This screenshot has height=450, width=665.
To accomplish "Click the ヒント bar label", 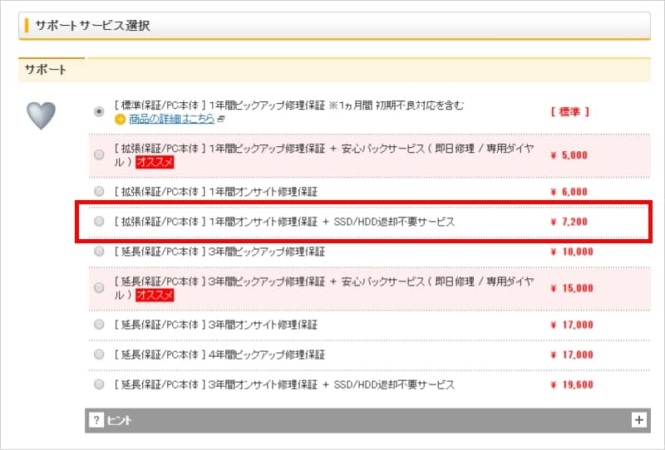I will [x=119, y=421].
